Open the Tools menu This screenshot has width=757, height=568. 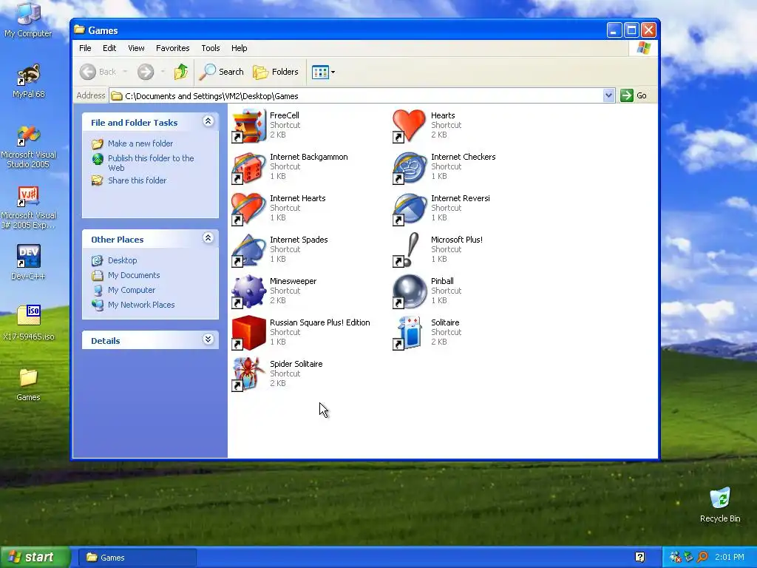pyautogui.click(x=211, y=48)
